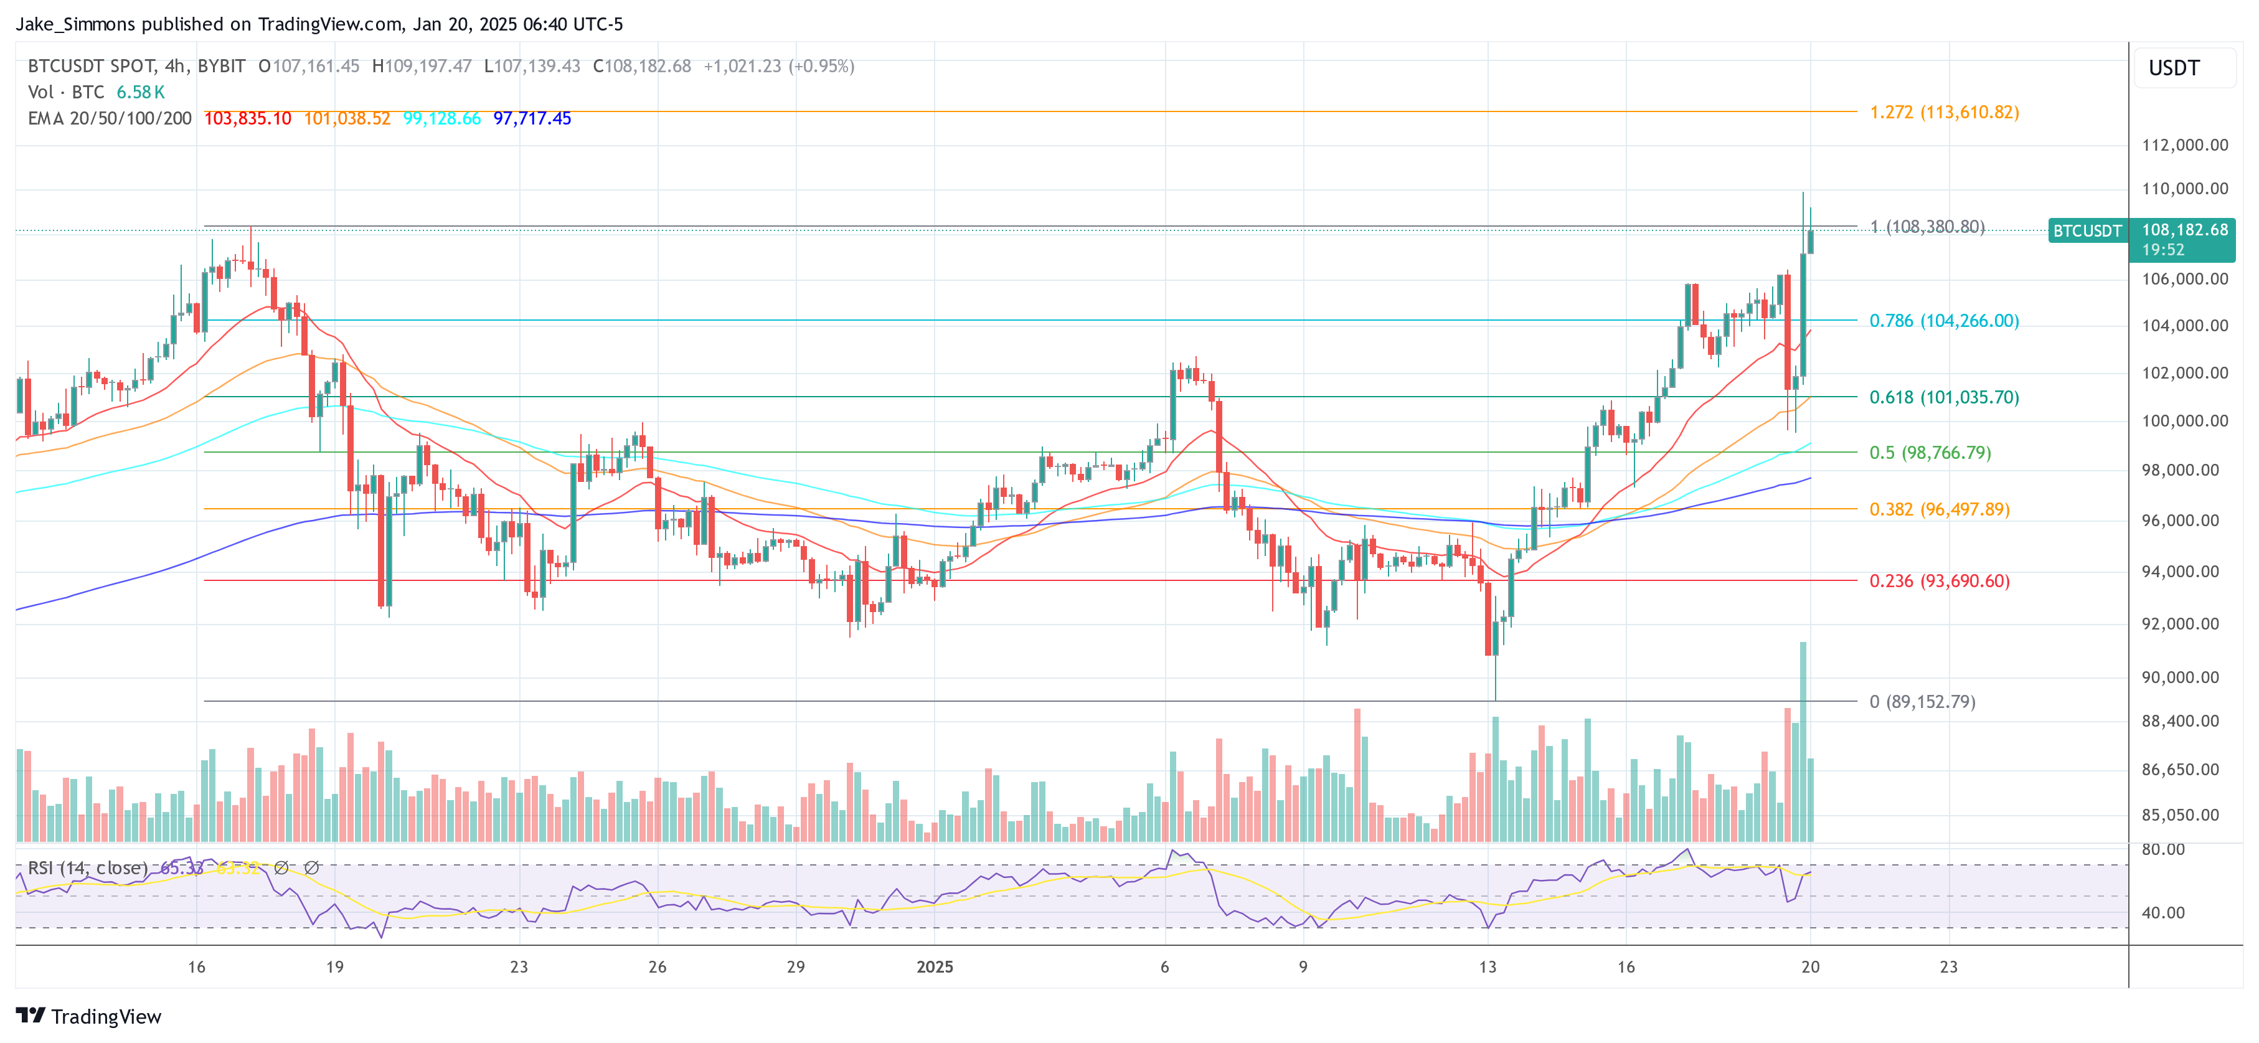Click the change +1,021.23 (+0.95%)
Viewport: 2259px width, 1043px height.
click(779, 66)
